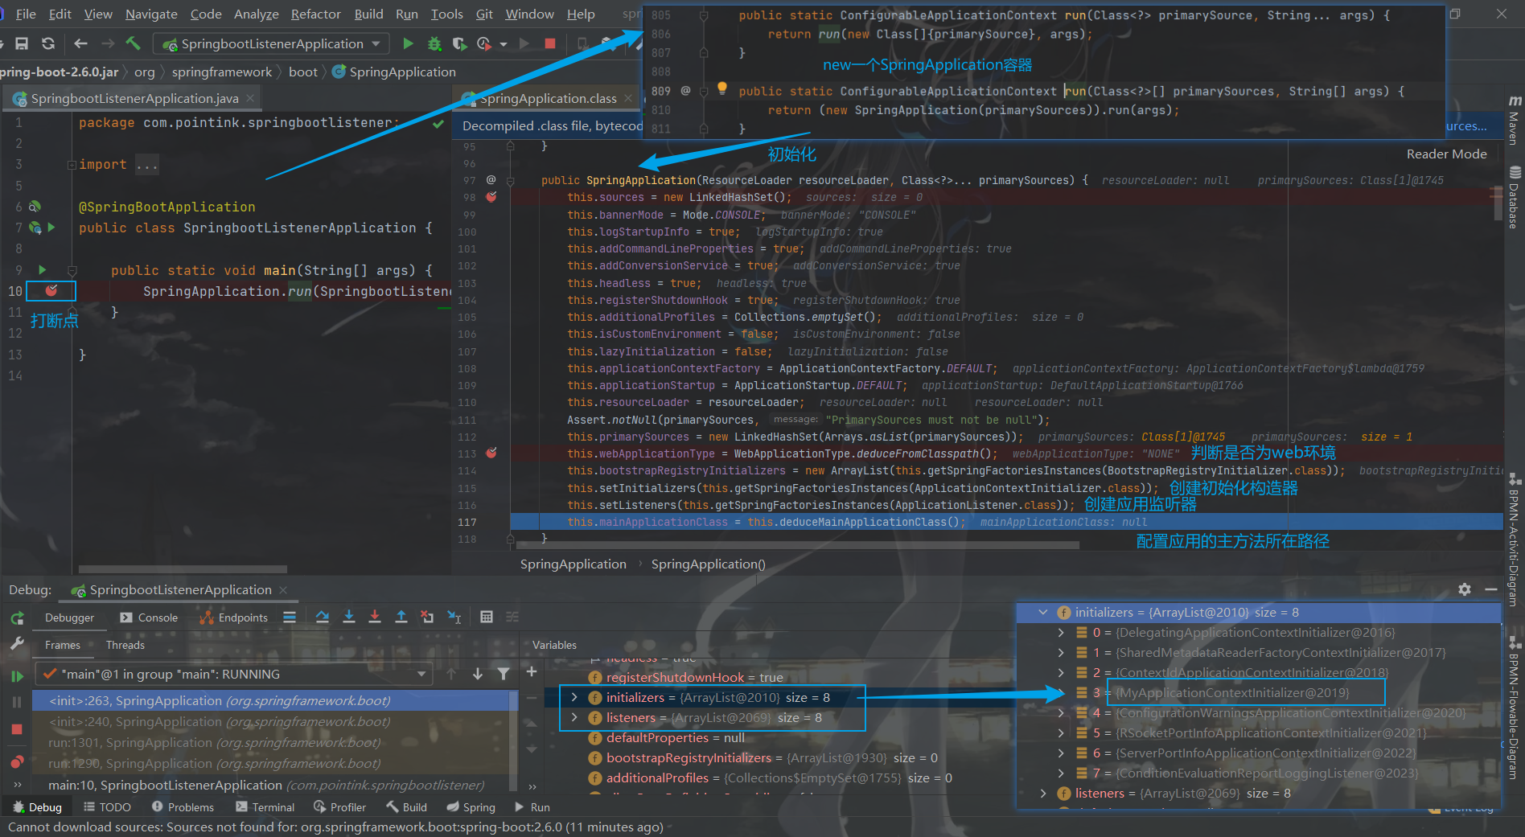Expand the listeners variable in Variables list

pyautogui.click(x=574, y=717)
